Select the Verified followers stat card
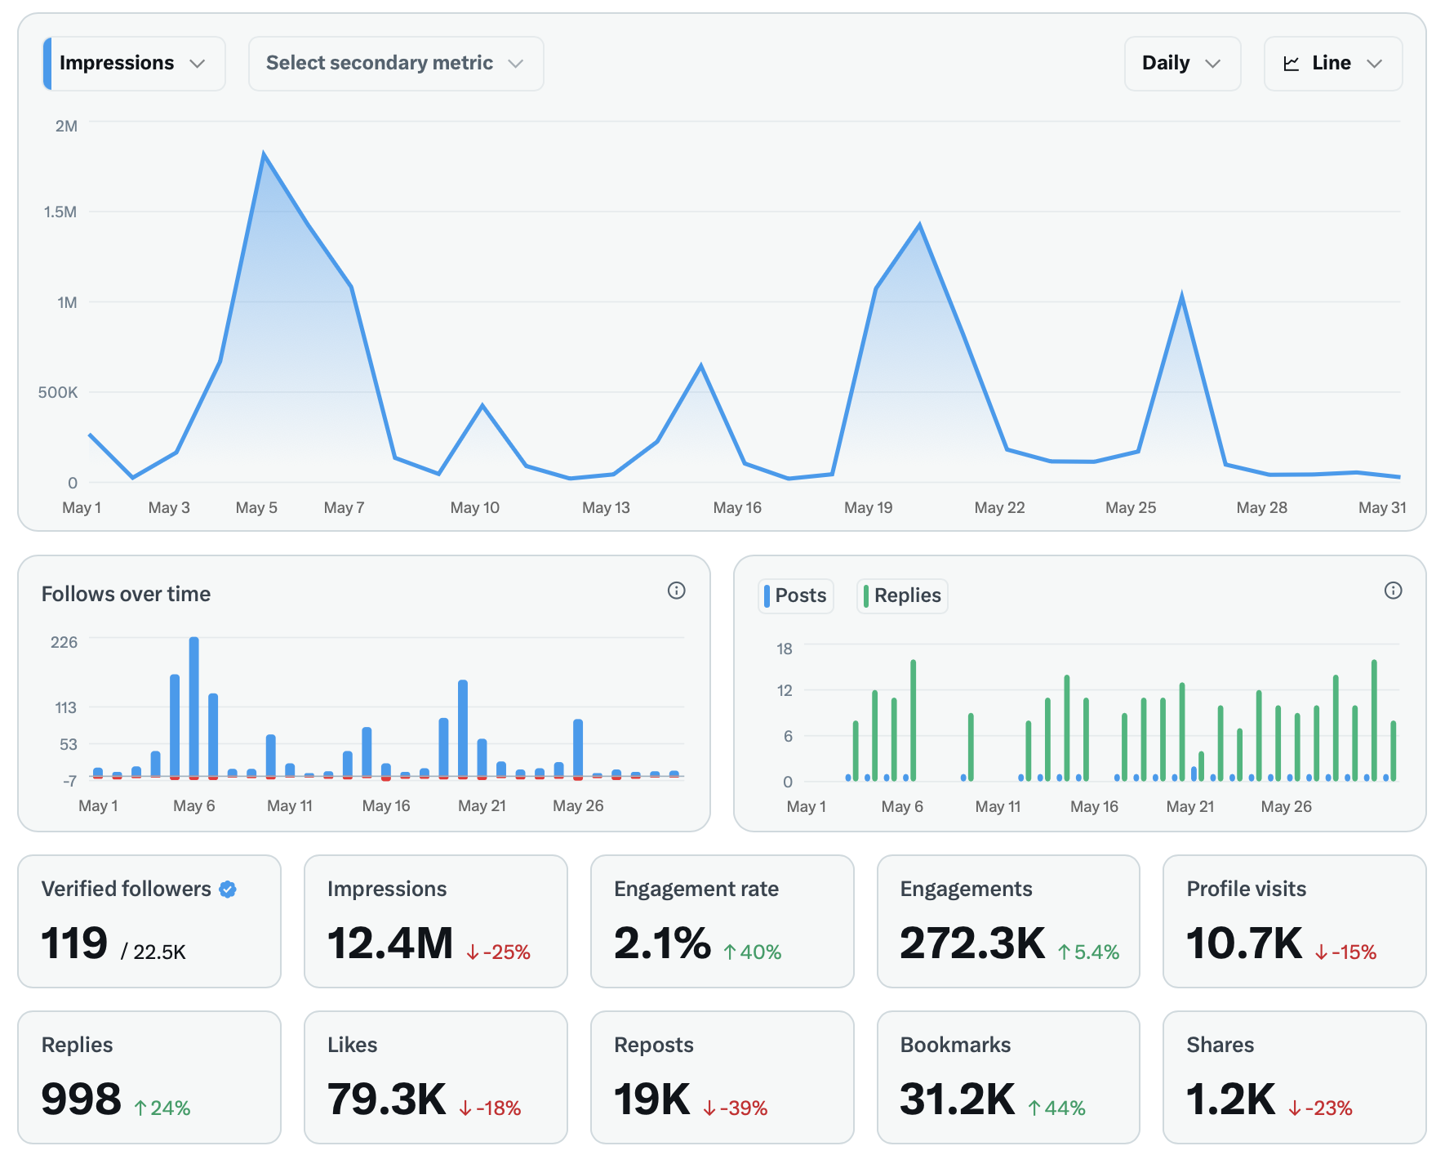 coord(149,921)
